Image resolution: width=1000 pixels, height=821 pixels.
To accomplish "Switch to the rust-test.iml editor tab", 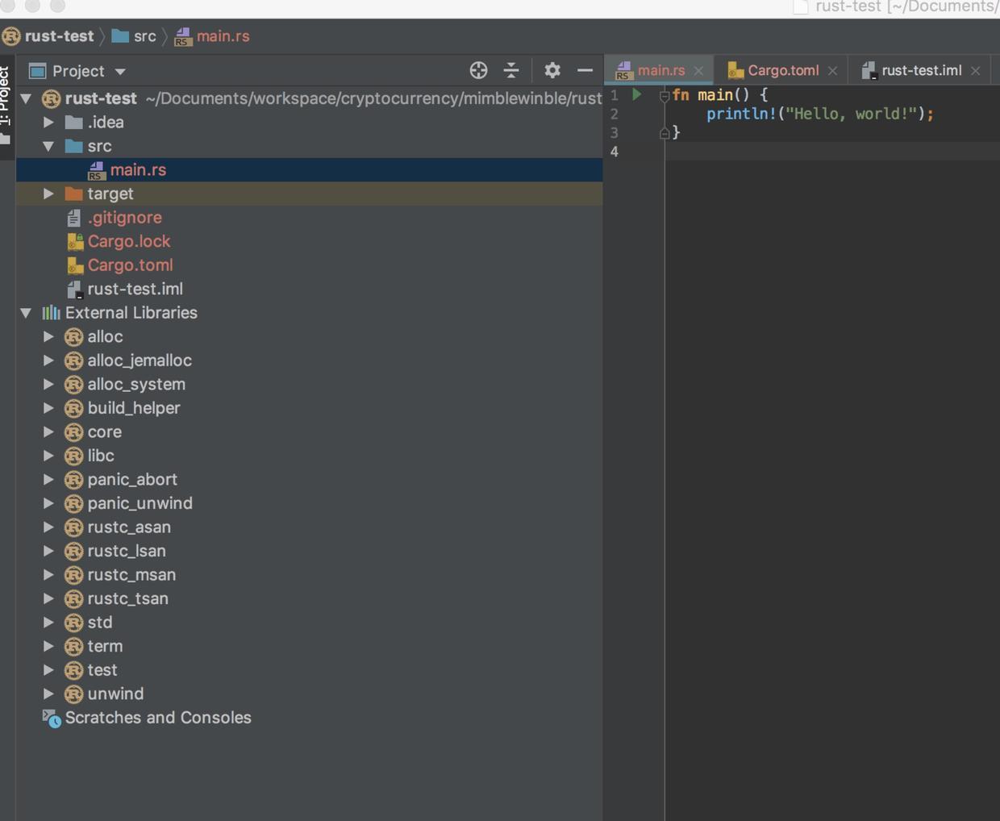I will tap(920, 70).
